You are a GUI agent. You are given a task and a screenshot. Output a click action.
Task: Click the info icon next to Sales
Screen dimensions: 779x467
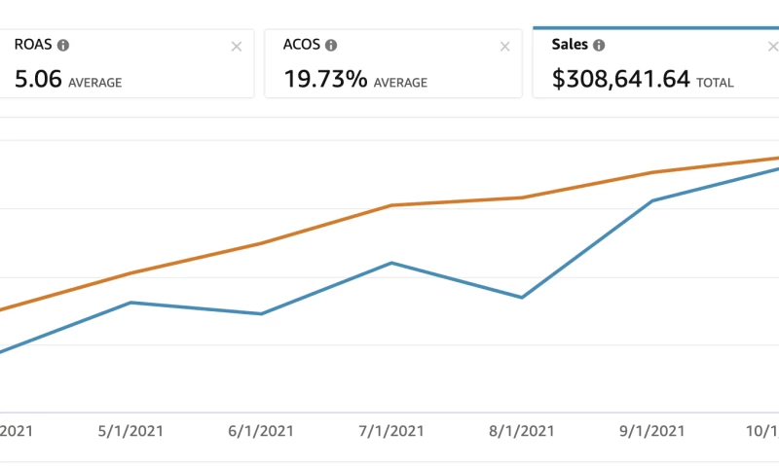pyautogui.click(x=599, y=45)
